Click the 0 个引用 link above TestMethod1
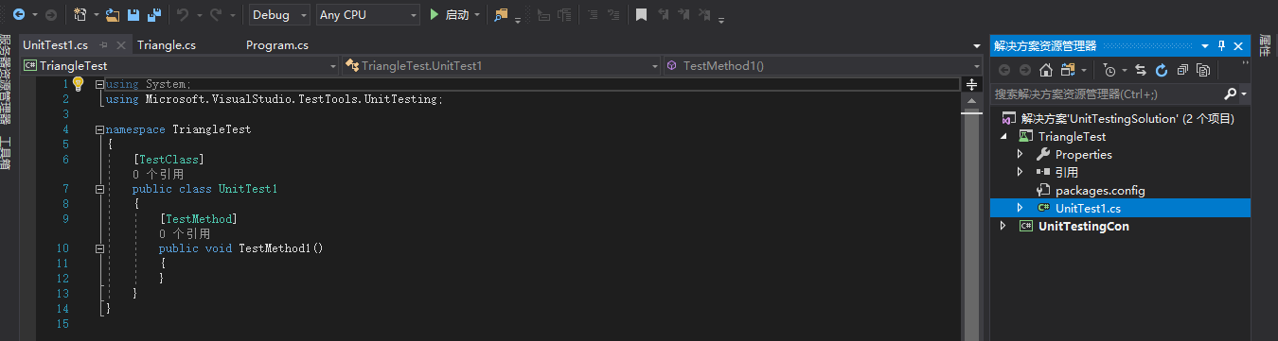Screen dimensions: 1278x341 pyautogui.click(x=185, y=233)
